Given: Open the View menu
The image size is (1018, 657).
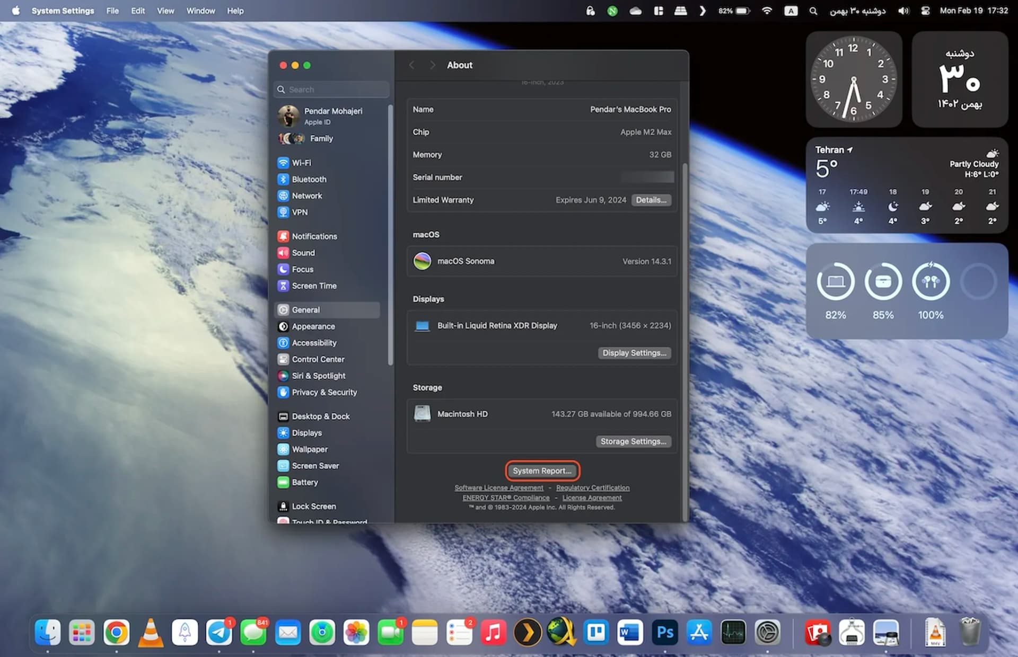Looking at the screenshot, I should click(x=165, y=11).
